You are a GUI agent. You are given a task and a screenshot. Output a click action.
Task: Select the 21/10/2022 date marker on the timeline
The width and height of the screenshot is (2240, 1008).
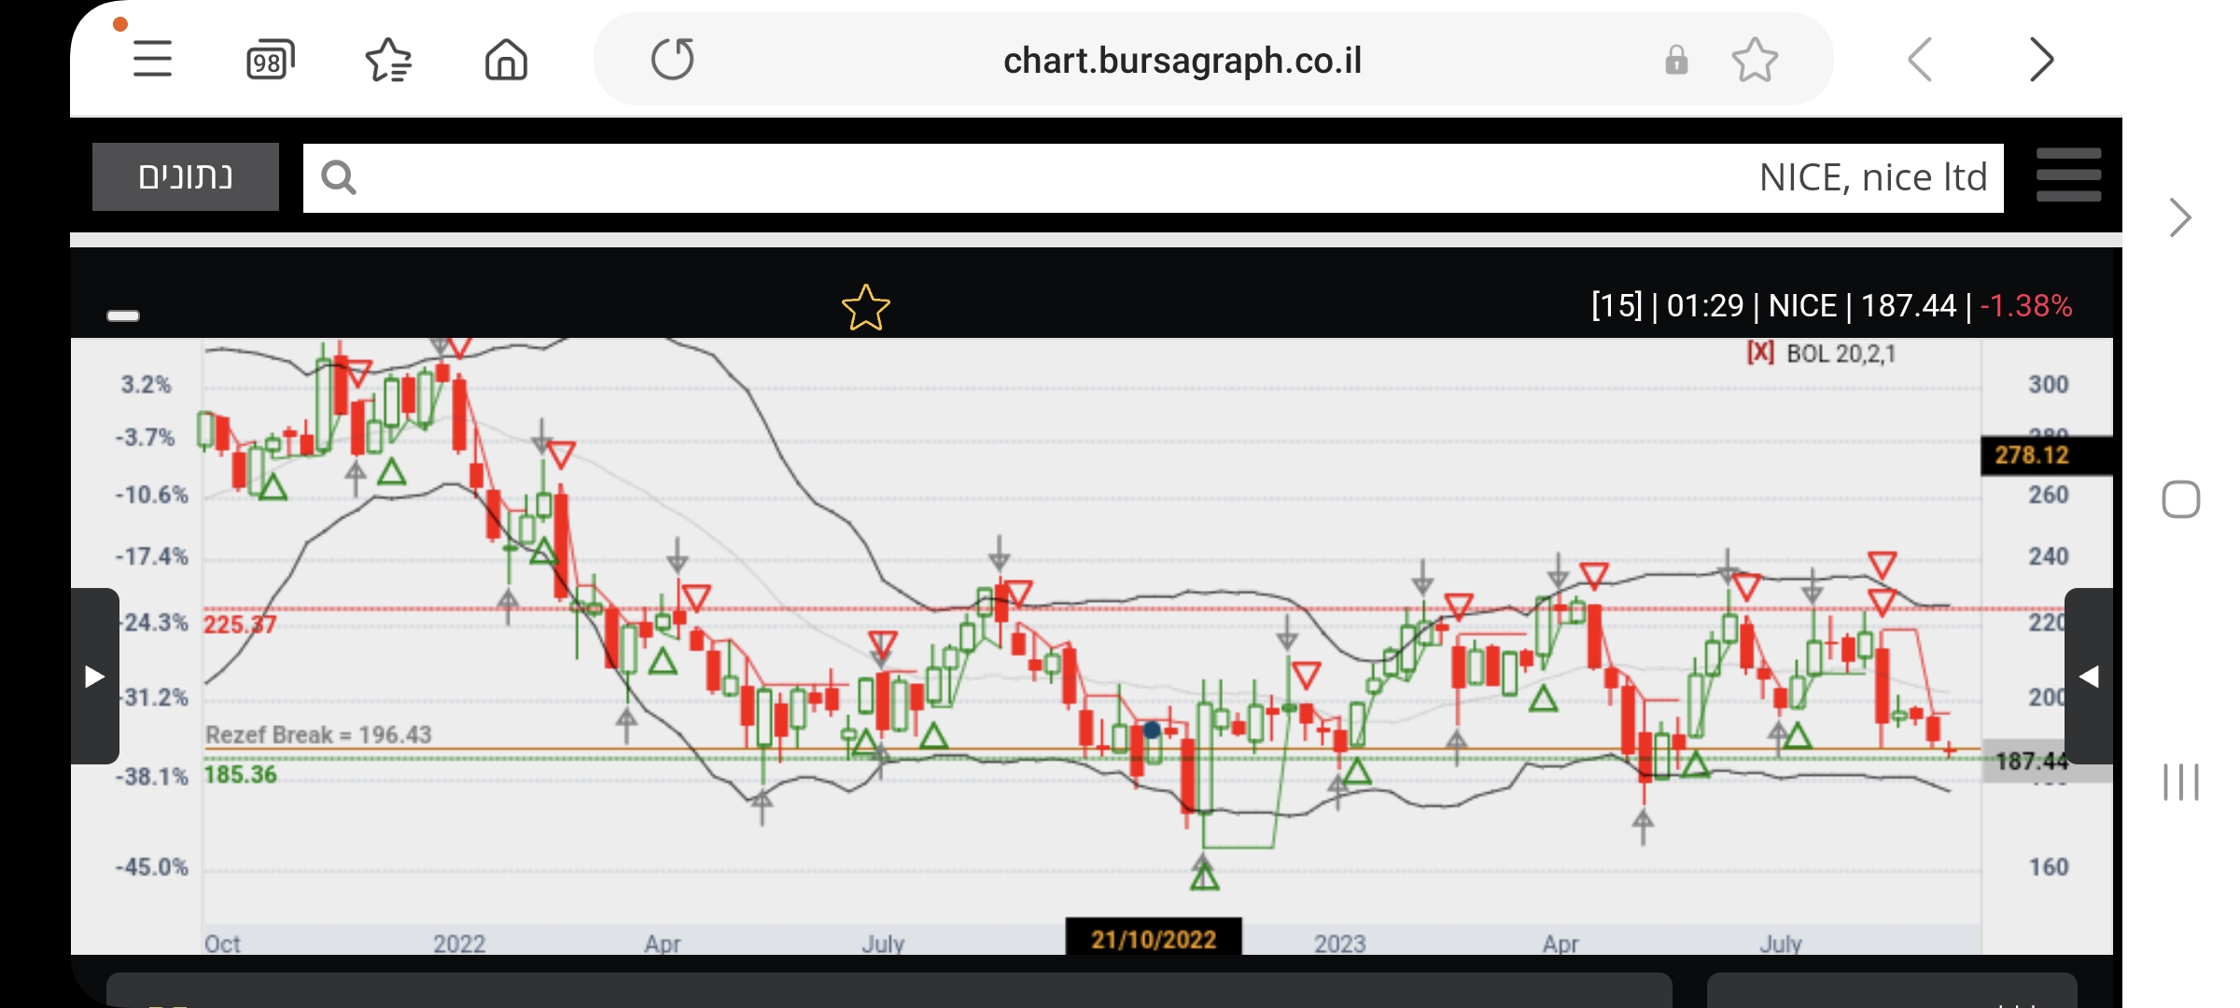click(x=1154, y=939)
